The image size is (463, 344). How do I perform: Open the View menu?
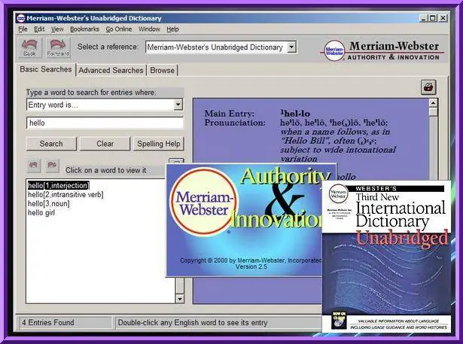(57, 29)
